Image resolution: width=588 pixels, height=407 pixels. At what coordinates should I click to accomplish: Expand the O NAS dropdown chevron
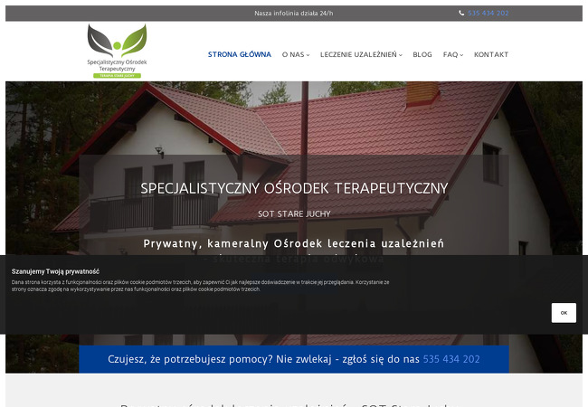tap(308, 55)
